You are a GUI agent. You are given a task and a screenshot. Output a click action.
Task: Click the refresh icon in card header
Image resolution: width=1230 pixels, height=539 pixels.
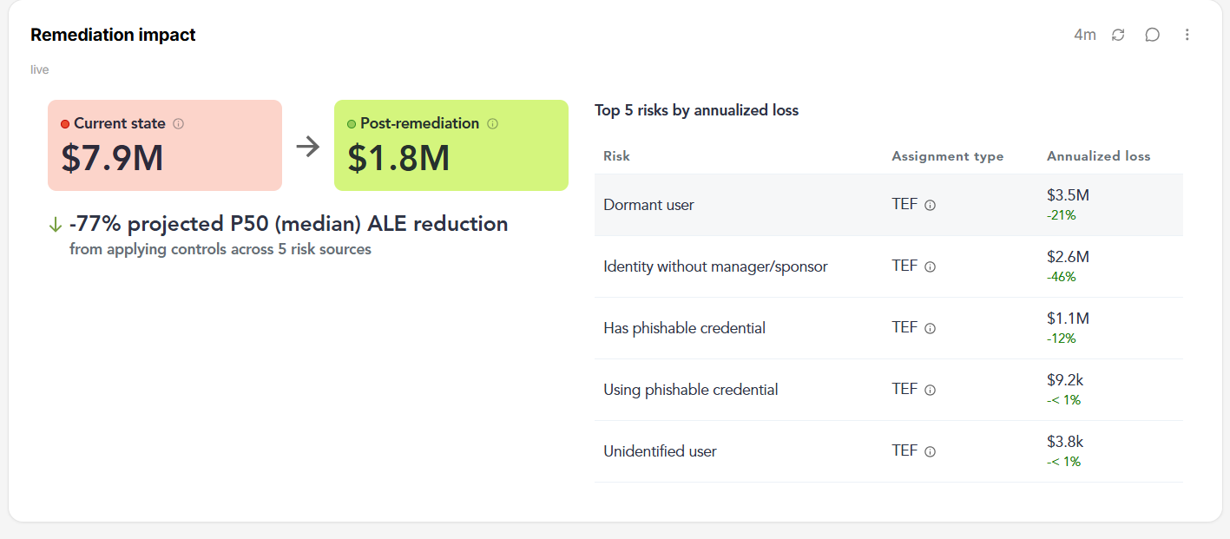click(x=1118, y=35)
